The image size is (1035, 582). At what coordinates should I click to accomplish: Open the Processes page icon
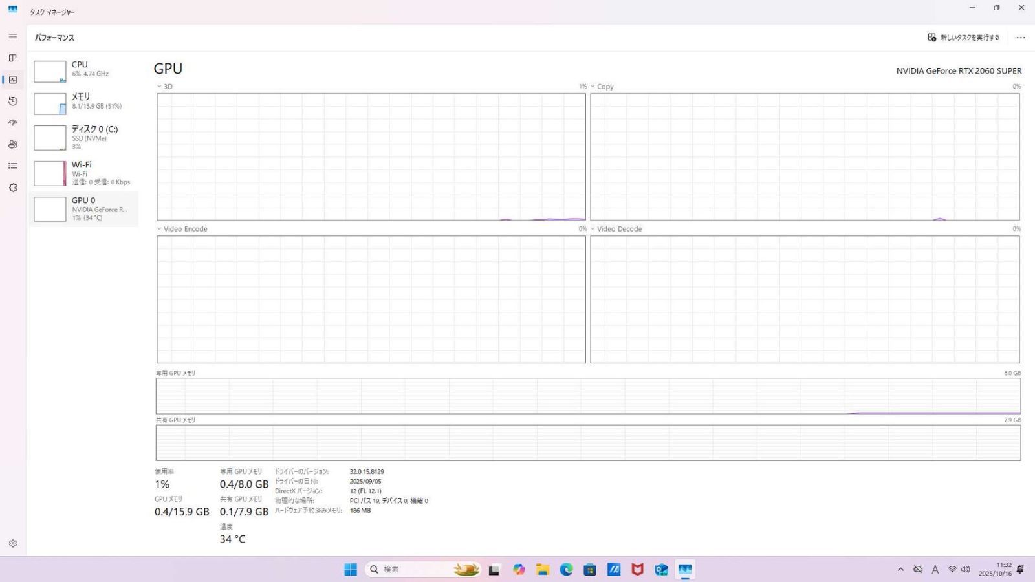(13, 58)
